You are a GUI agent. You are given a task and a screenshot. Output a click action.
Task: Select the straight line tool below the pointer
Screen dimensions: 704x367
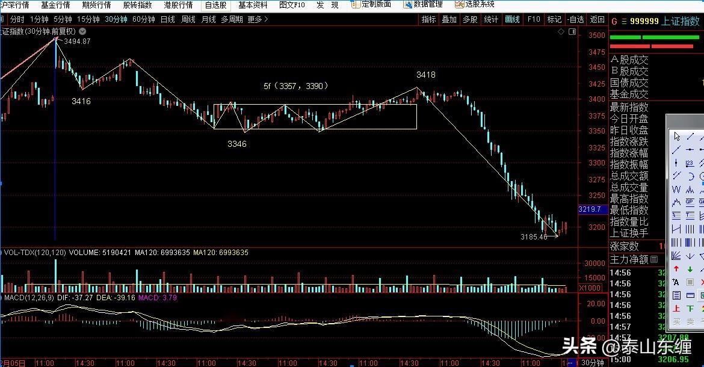click(x=676, y=150)
